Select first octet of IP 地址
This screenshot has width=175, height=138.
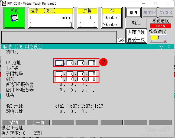coord(60,63)
